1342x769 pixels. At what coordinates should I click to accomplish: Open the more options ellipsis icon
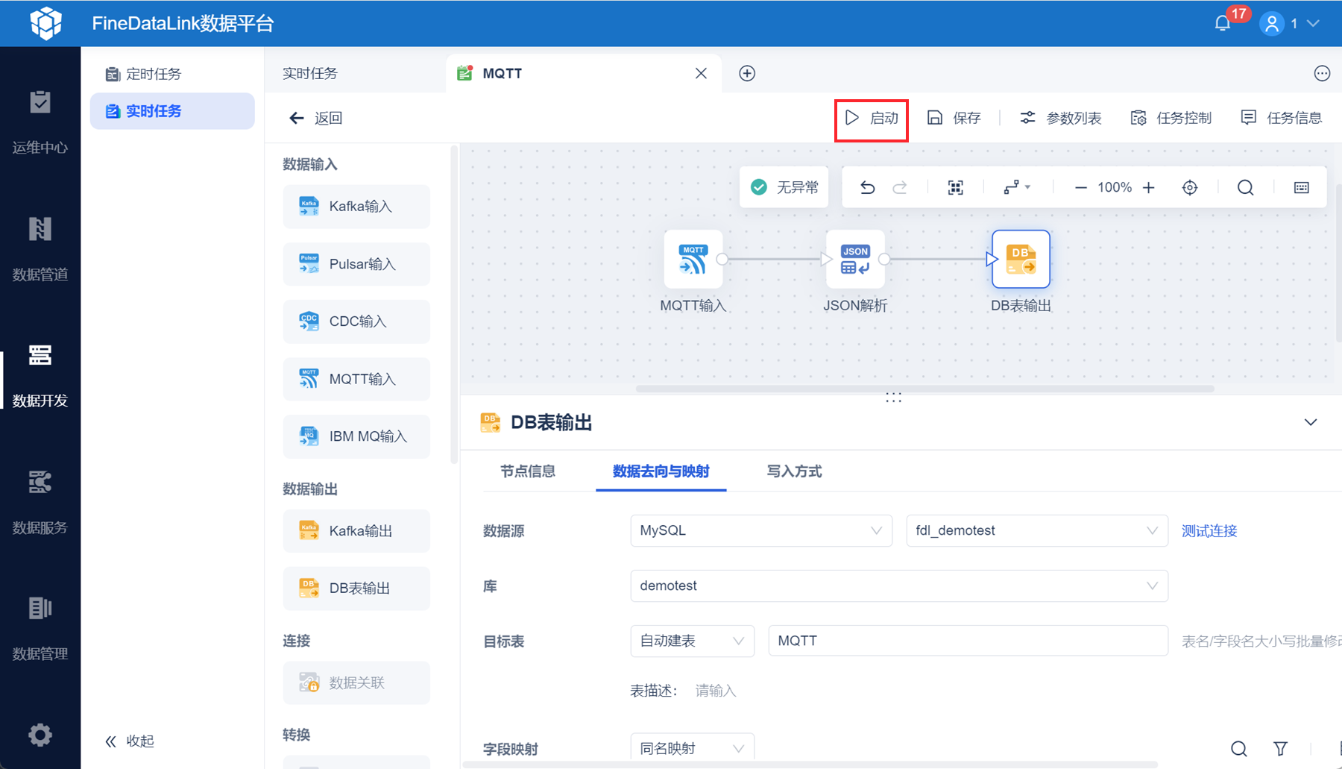(x=1322, y=73)
